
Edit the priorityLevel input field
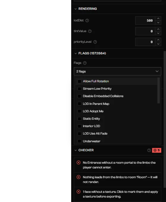pos(145,42)
